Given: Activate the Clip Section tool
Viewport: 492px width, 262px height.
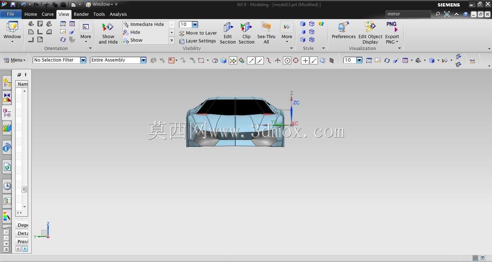Looking at the screenshot, I should pos(247,33).
